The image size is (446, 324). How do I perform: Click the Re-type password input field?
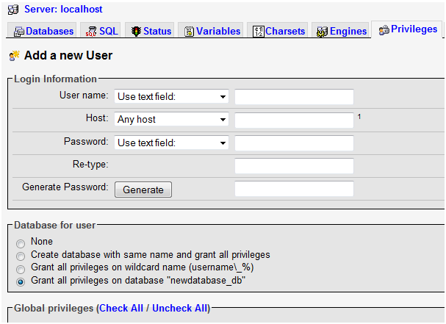(x=294, y=166)
